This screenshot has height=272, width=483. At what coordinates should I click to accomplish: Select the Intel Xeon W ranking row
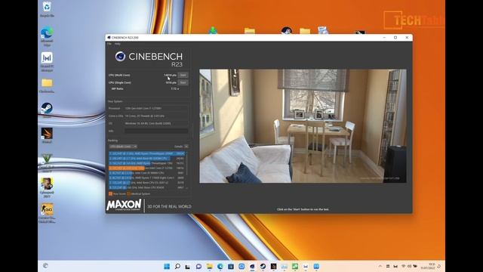point(146,158)
